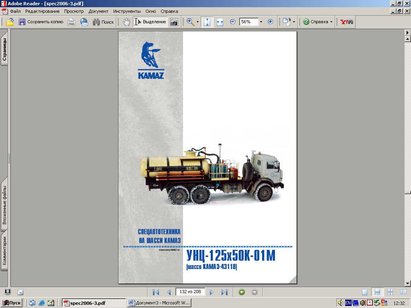Go back to previous view, green arrow

[x=242, y=292]
